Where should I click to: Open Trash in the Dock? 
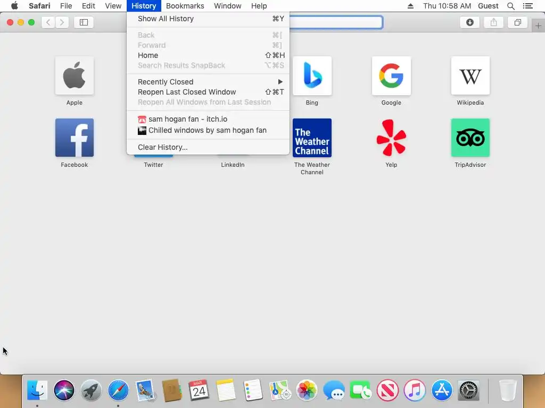508,390
